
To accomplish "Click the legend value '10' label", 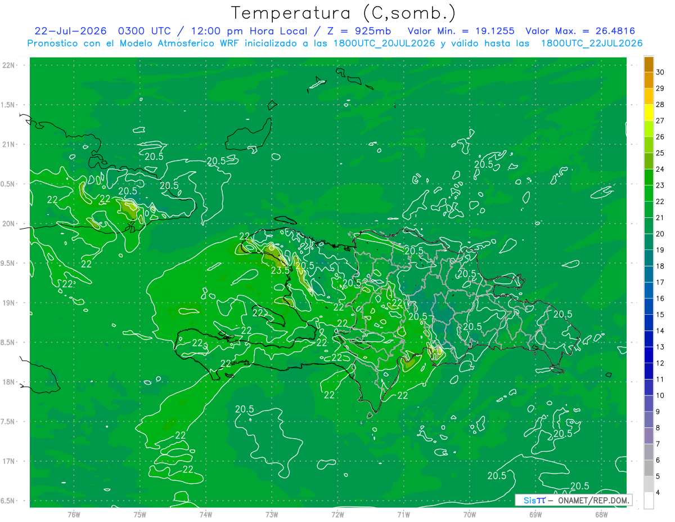I will (660, 396).
